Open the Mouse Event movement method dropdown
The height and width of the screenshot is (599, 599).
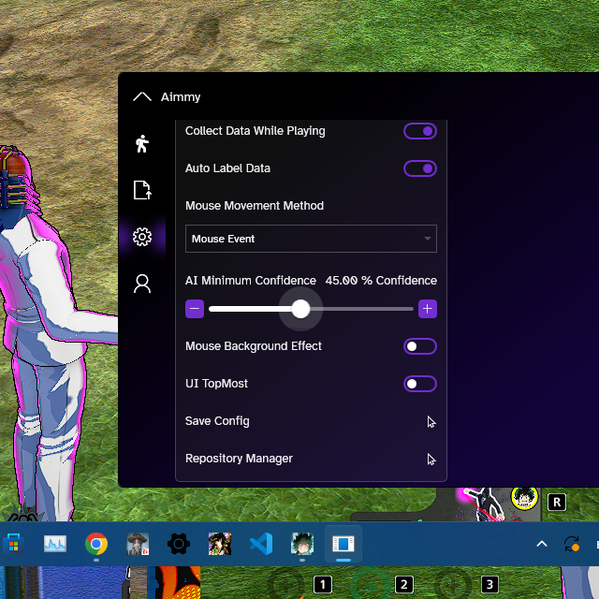pyautogui.click(x=311, y=239)
